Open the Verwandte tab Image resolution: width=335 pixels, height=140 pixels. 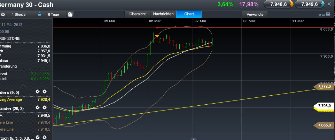tap(255, 15)
